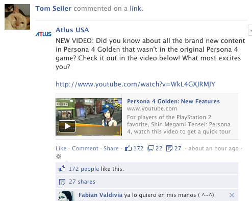View the 172 people who like this
The height and width of the screenshot is (201, 252).
point(84,169)
